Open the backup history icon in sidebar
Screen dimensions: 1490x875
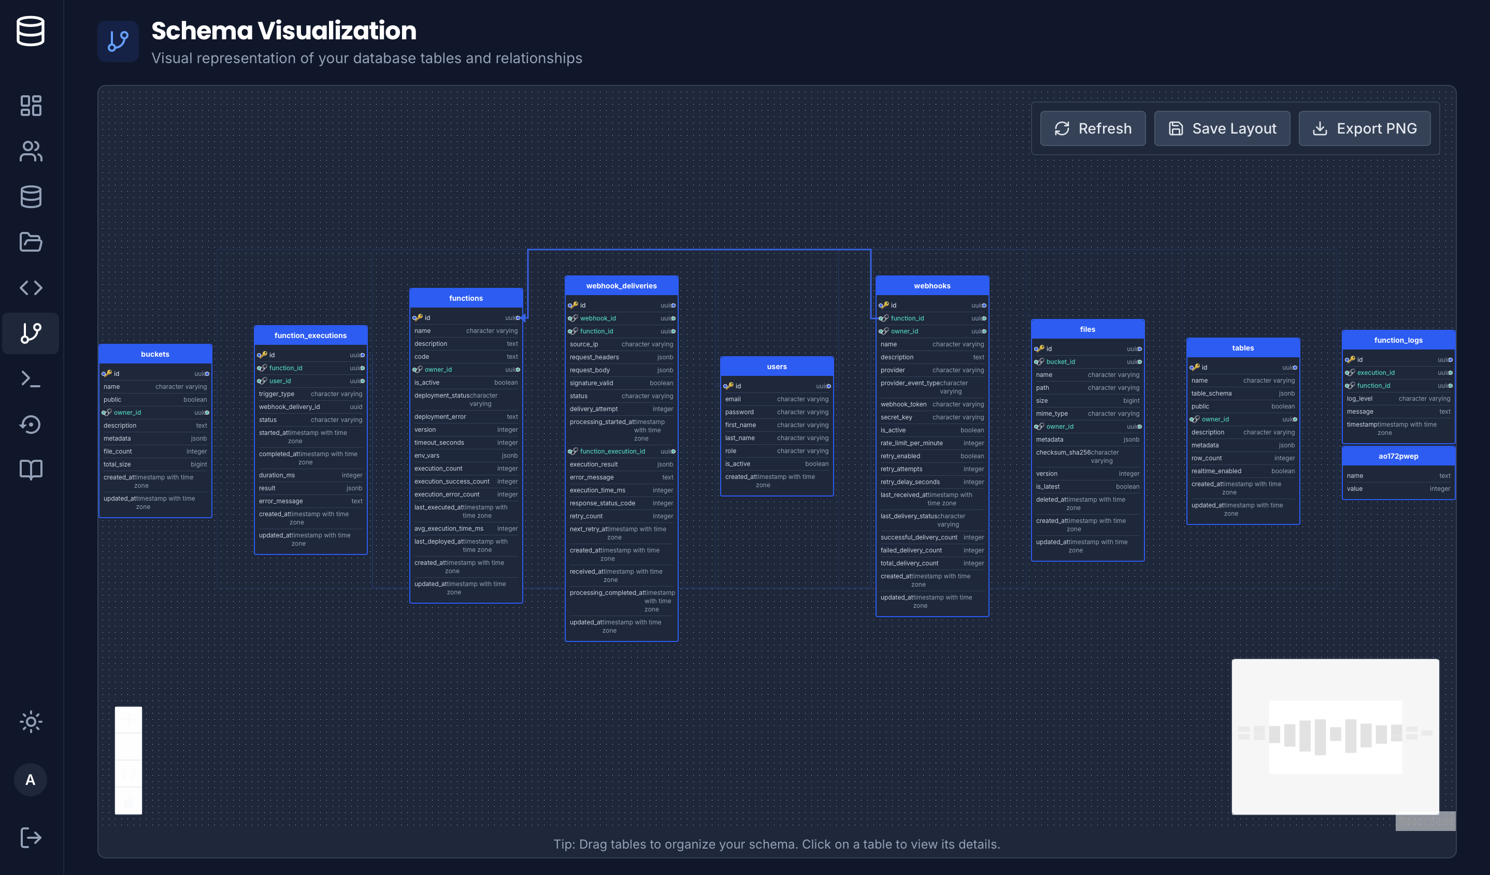[x=31, y=424]
